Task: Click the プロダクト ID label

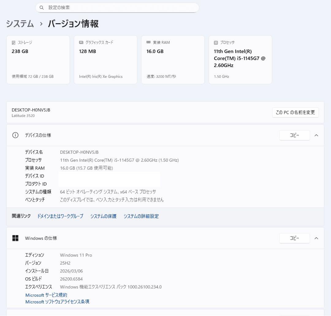Action: click(36, 184)
